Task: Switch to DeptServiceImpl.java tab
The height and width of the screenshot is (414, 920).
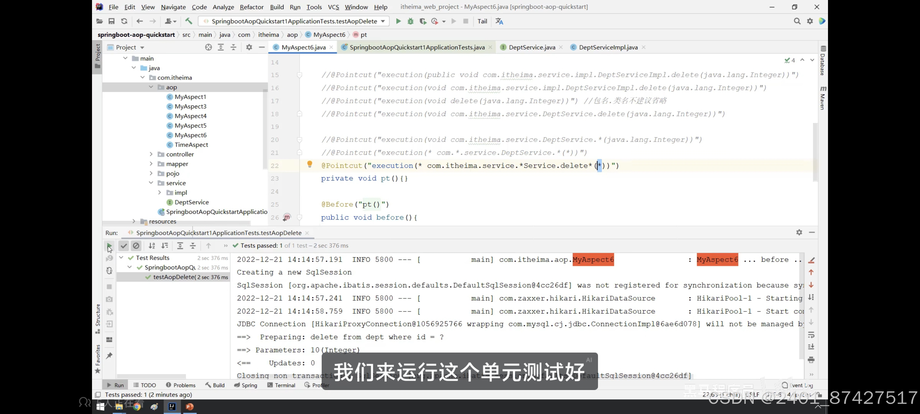Action: click(608, 48)
